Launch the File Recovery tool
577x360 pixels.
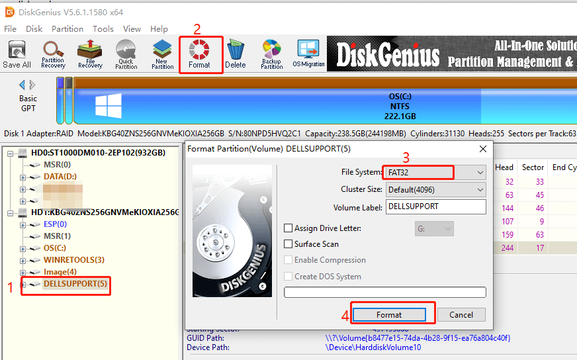90,54
